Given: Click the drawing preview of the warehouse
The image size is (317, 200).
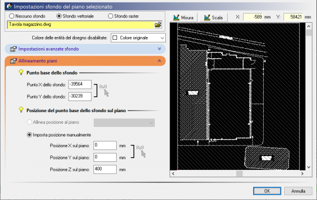Looking at the screenshot, I should [x=238, y=96].
